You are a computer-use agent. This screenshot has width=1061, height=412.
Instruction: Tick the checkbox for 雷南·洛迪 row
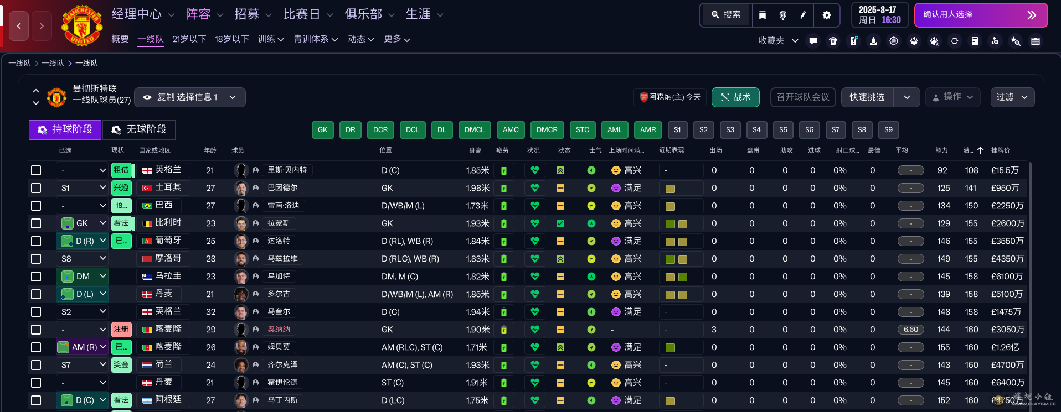pos(36,206)
